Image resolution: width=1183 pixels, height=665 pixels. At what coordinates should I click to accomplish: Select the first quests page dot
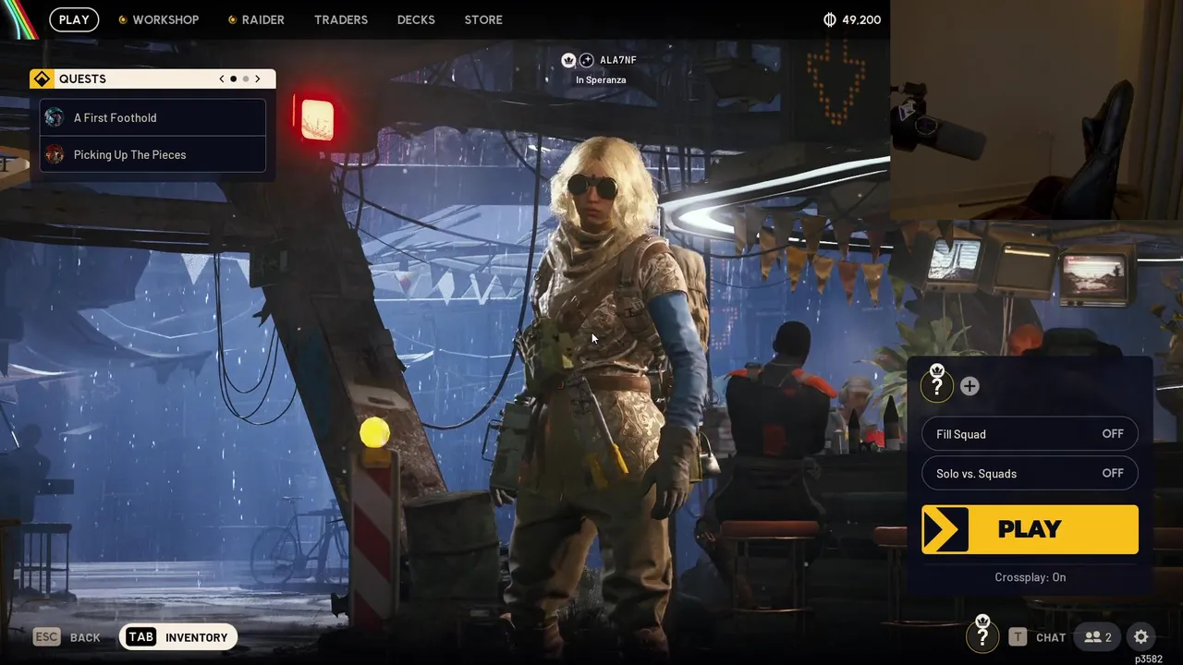(x=233, y=79)
